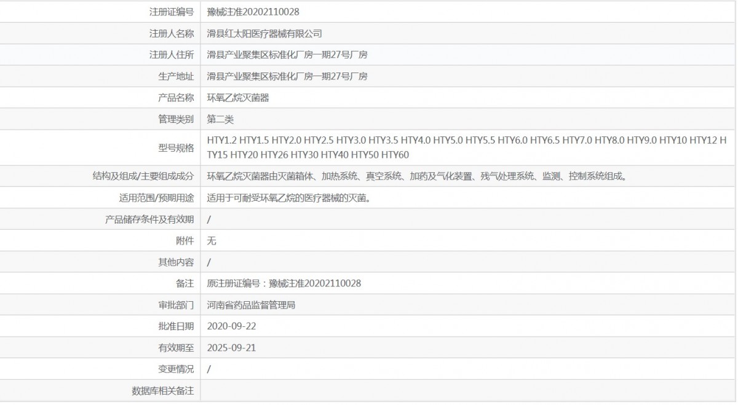Screen dimensions: 738x405
Task: Click the 注册人名称 label
Action: 172,33
